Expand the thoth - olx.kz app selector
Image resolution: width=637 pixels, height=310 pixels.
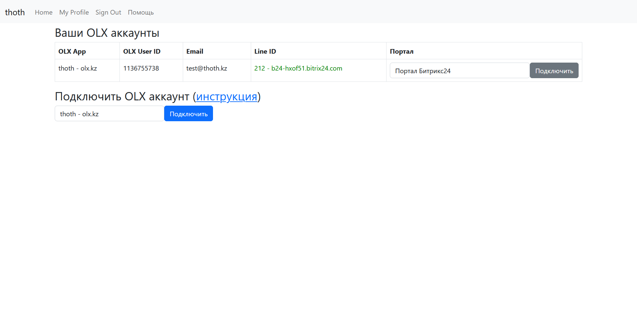(109, 114)
